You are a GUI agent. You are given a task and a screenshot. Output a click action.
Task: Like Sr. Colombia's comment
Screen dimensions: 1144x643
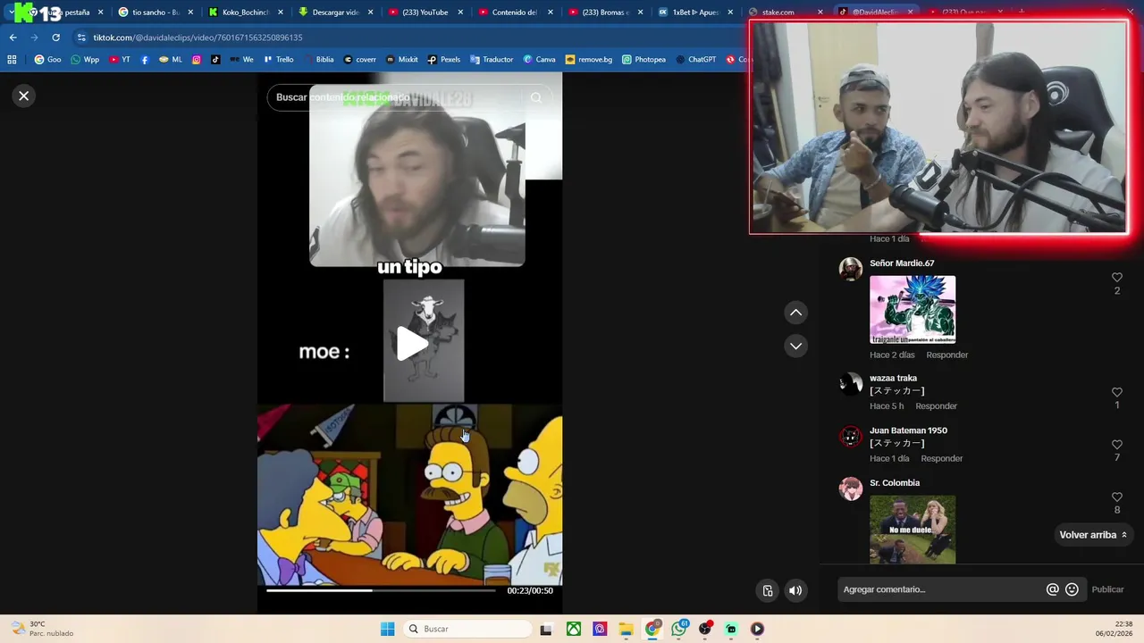pyautogui.click(x=1116, y=497)
